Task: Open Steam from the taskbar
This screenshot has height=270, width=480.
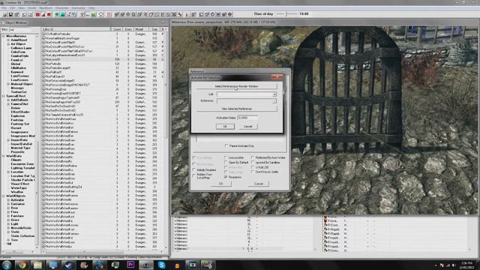Action: click(68, 265)
